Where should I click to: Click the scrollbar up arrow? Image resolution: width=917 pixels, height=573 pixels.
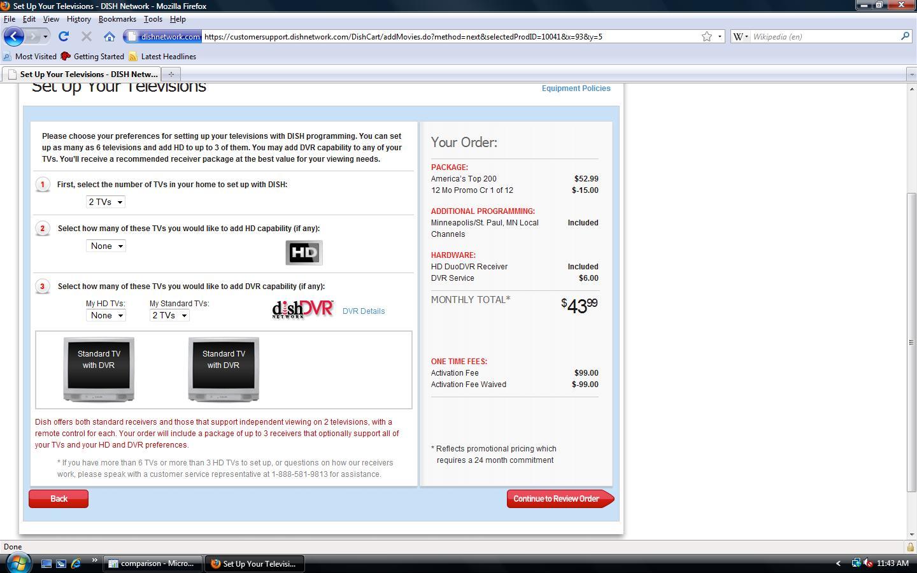point(911,88)
